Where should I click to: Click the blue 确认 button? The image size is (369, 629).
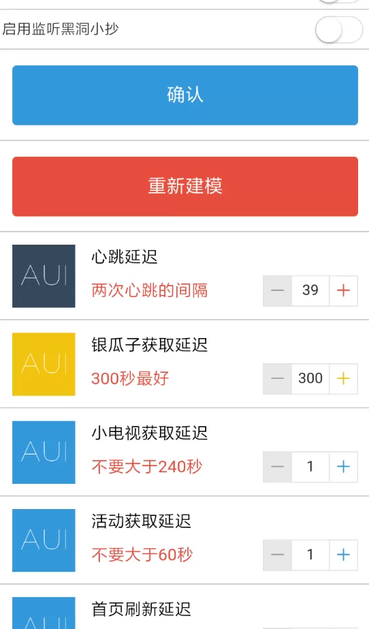point(185,95)
